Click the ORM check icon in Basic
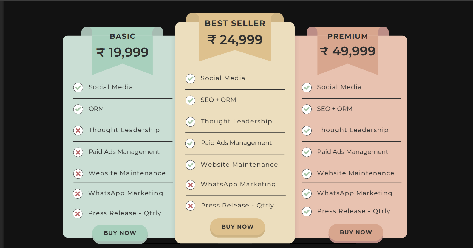The image size is (473, 248). 78,109
